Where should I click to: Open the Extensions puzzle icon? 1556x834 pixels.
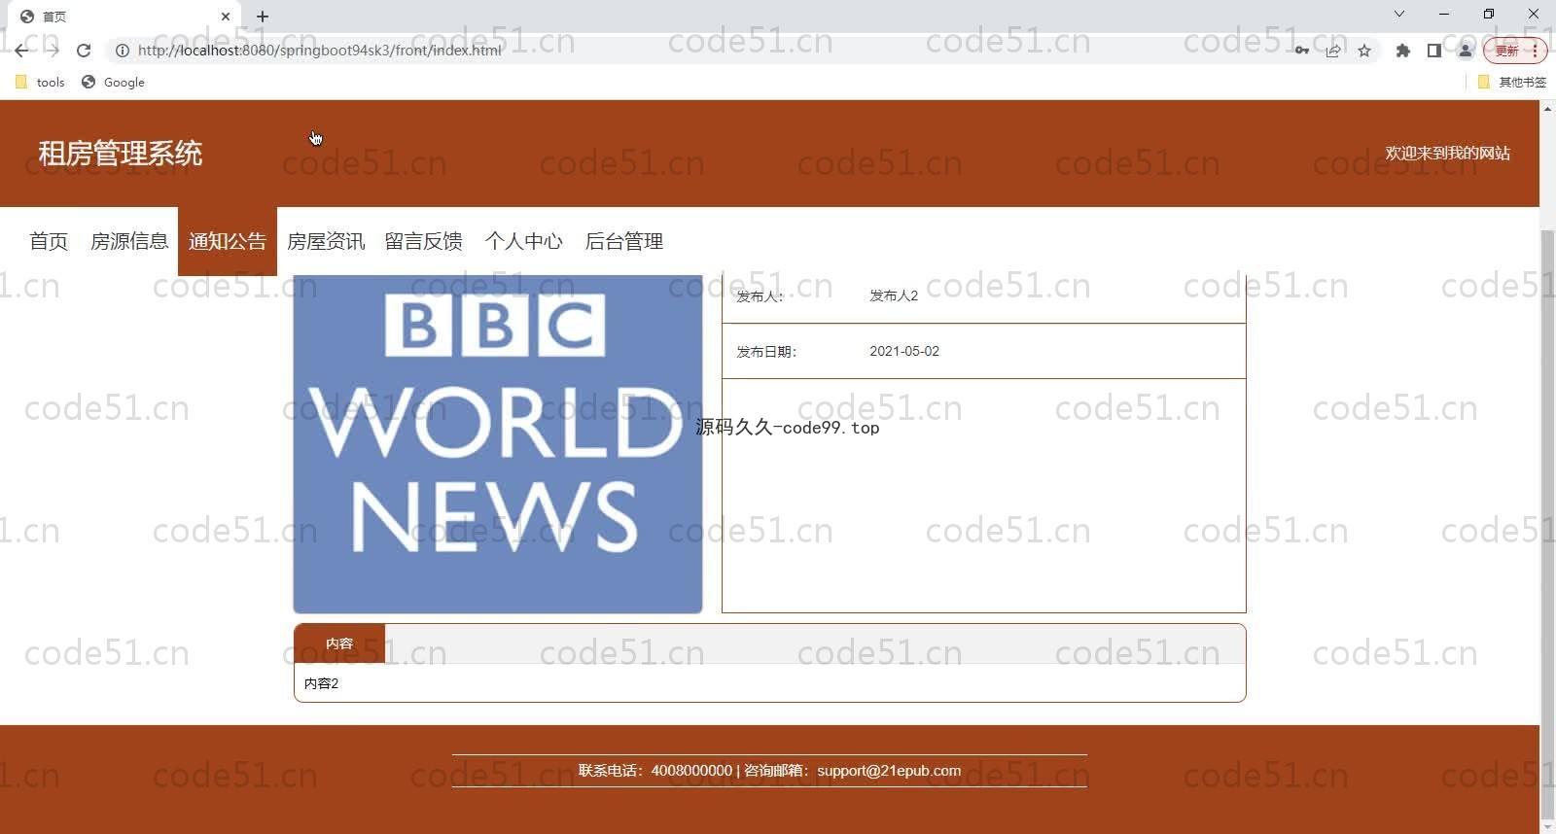click(1402, 51)
